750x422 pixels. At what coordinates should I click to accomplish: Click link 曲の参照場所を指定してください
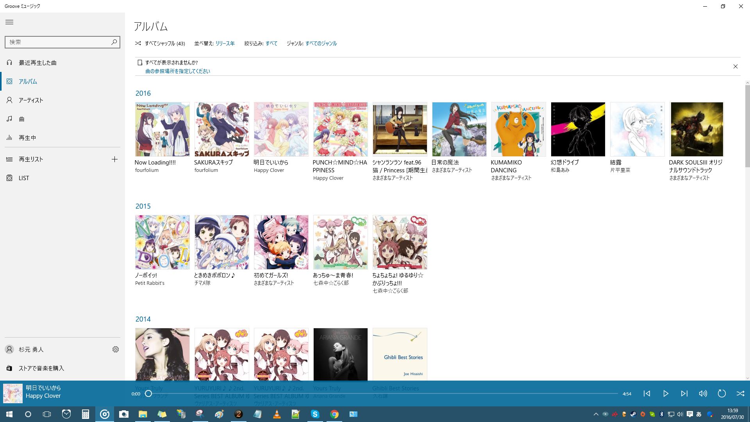[178, 71]
